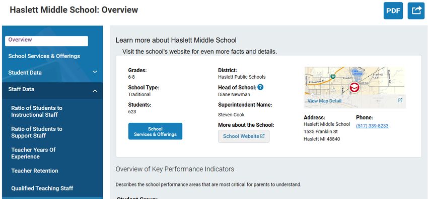Screen dimensions: 428x199
Task: Call the (517) 339-8233 phone link
Action: tap(372, 126)
